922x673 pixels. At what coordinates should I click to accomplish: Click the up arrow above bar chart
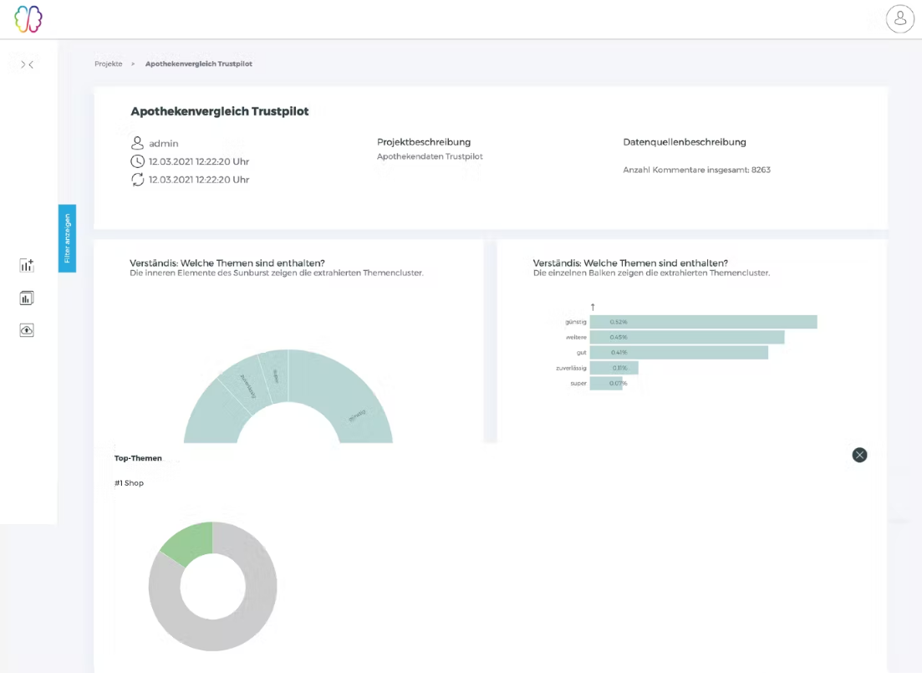click(x=593, y=308)
